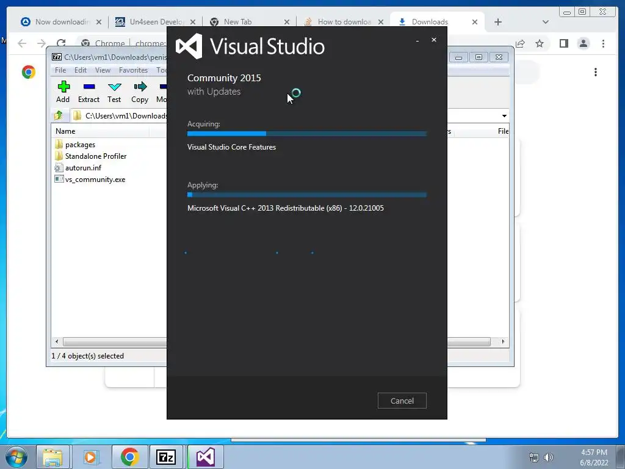
Task: Open the Edit menu in 7-Zip
Action: [x=80, y=70]
